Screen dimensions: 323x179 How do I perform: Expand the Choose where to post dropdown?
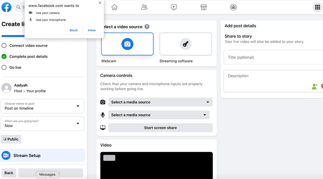[42, 106]
